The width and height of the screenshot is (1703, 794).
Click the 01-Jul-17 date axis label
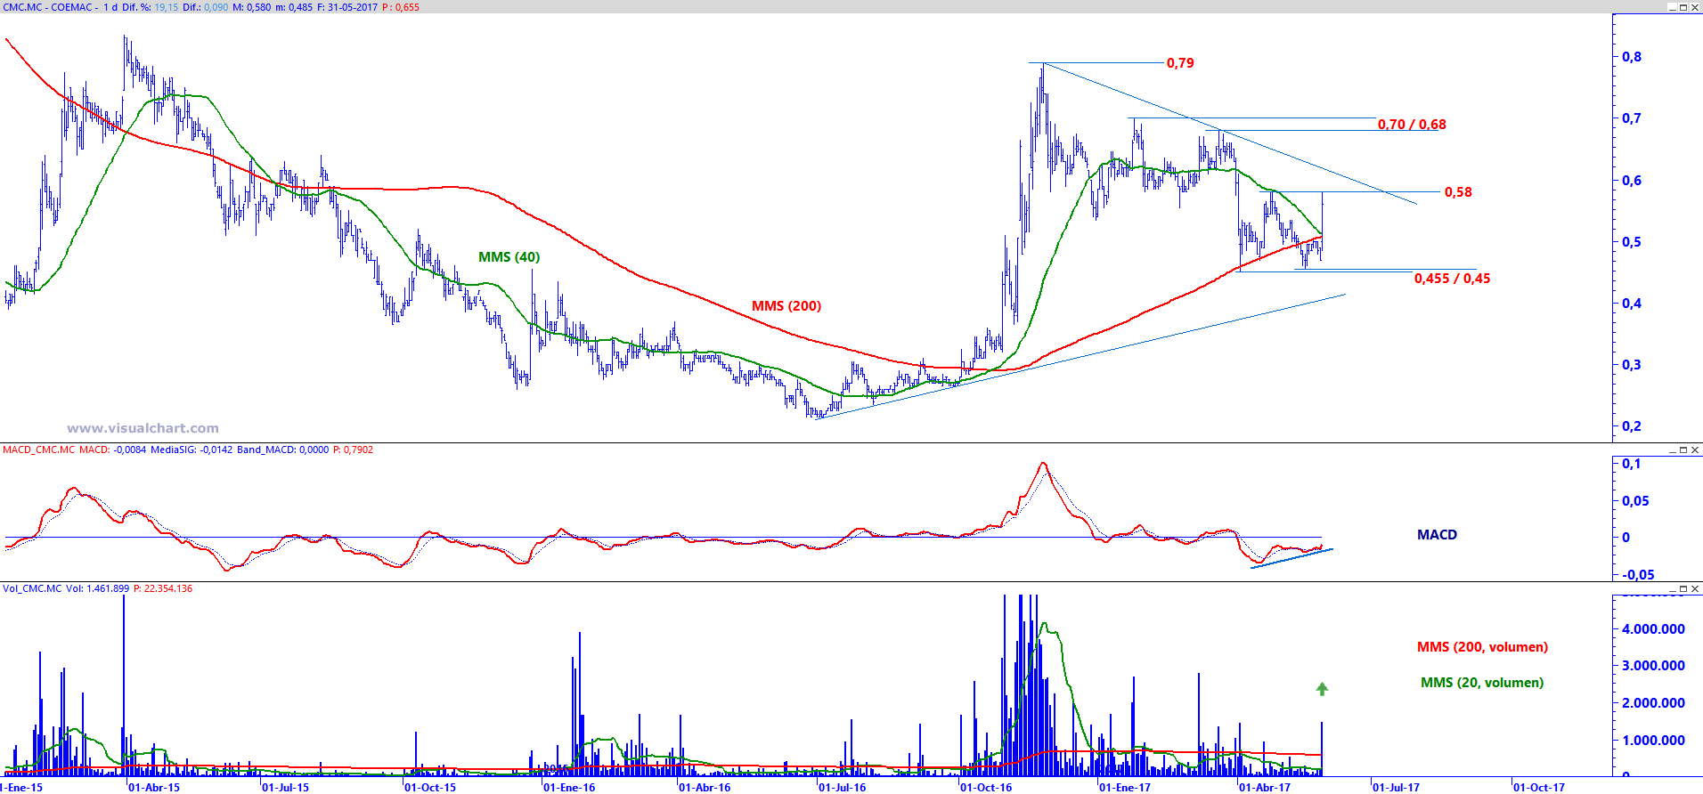point(1396,787)
